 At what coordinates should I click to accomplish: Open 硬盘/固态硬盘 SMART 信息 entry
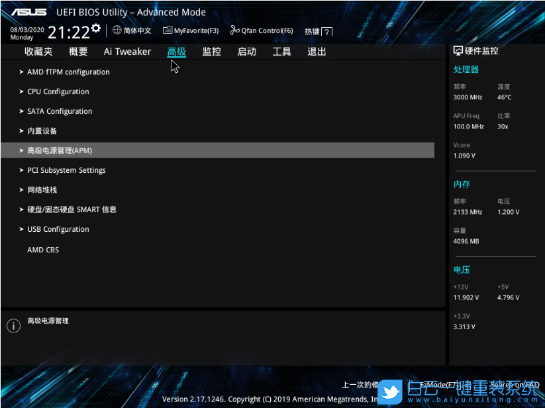[x=72, y=209]
